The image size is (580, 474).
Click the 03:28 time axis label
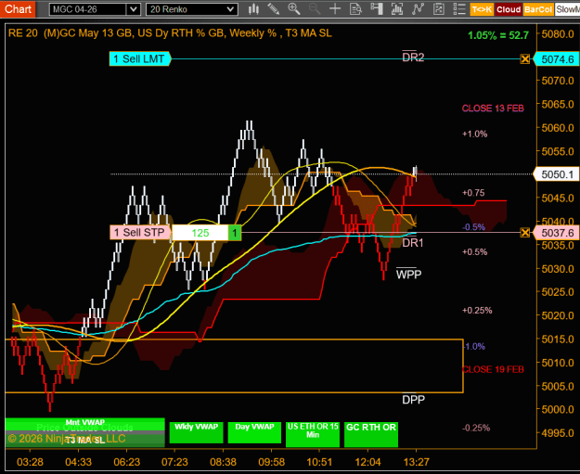tap(30, 462)
